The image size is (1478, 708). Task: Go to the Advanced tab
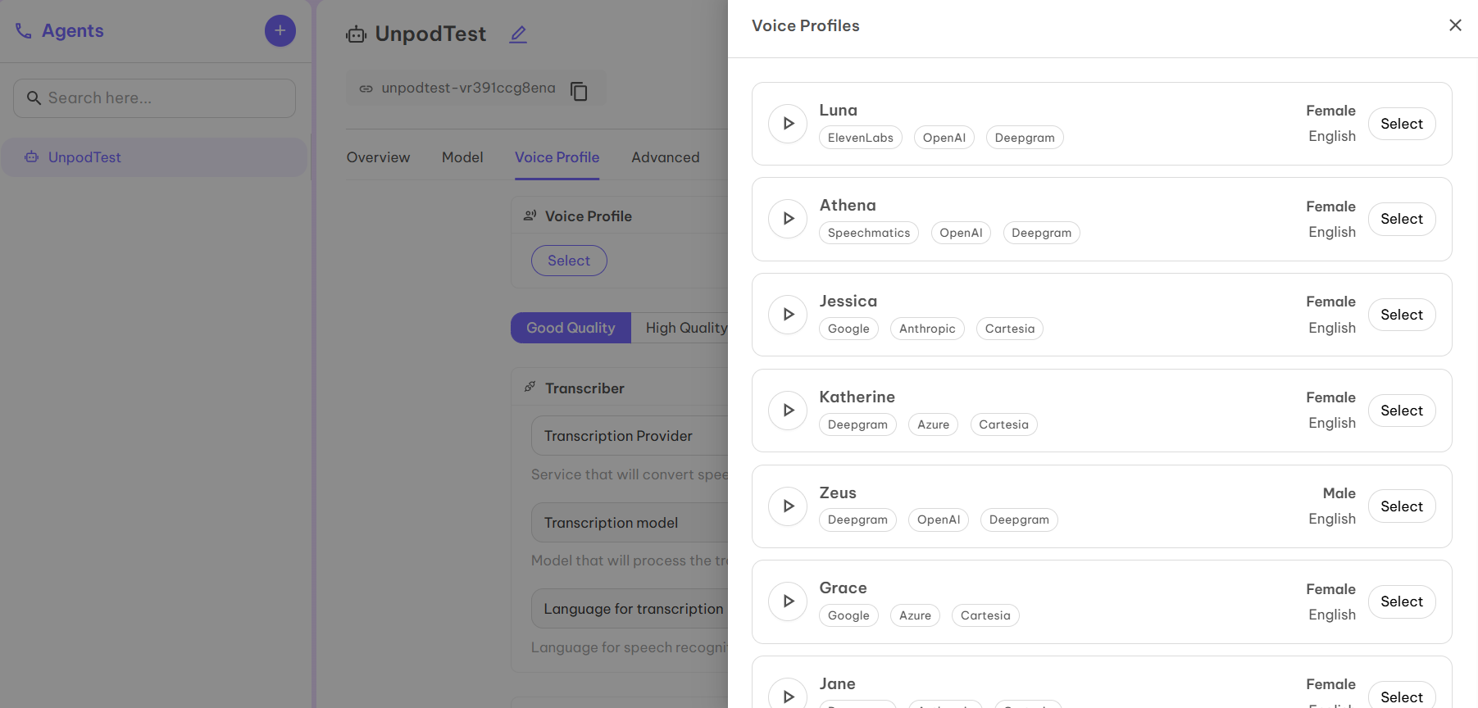coord(665,157)
